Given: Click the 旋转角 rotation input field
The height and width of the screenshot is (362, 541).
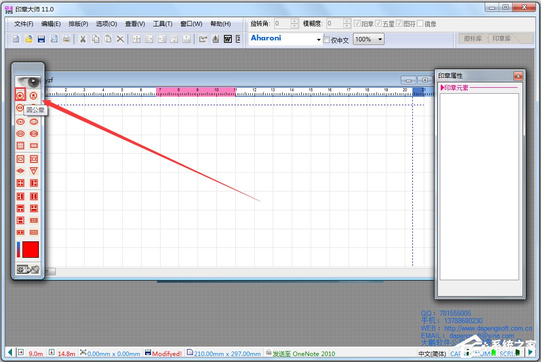Looking at the screenshot, I should tap(282, 23).
